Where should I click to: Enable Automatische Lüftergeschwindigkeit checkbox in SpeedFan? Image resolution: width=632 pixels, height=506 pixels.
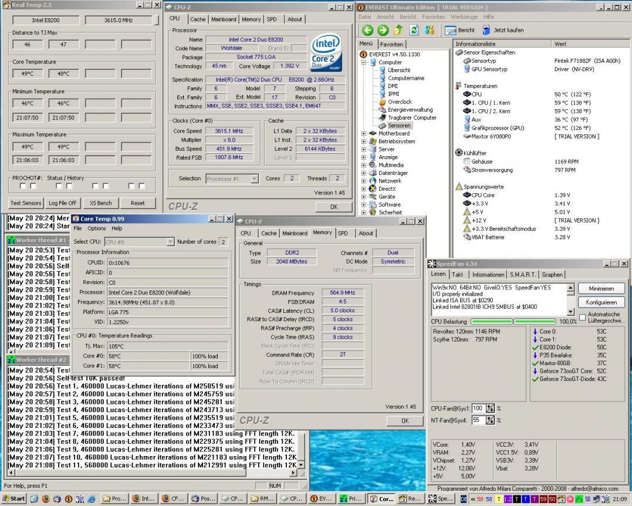click(582, 318)
